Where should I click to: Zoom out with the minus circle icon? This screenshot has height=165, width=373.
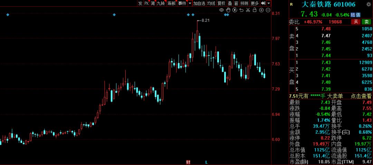(x=268, y=10)
